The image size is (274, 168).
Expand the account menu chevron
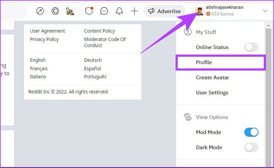pos(265,11)
